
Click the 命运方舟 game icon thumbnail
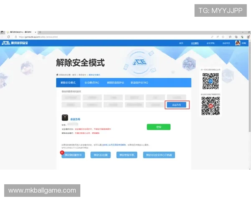(x=65, y=118)
